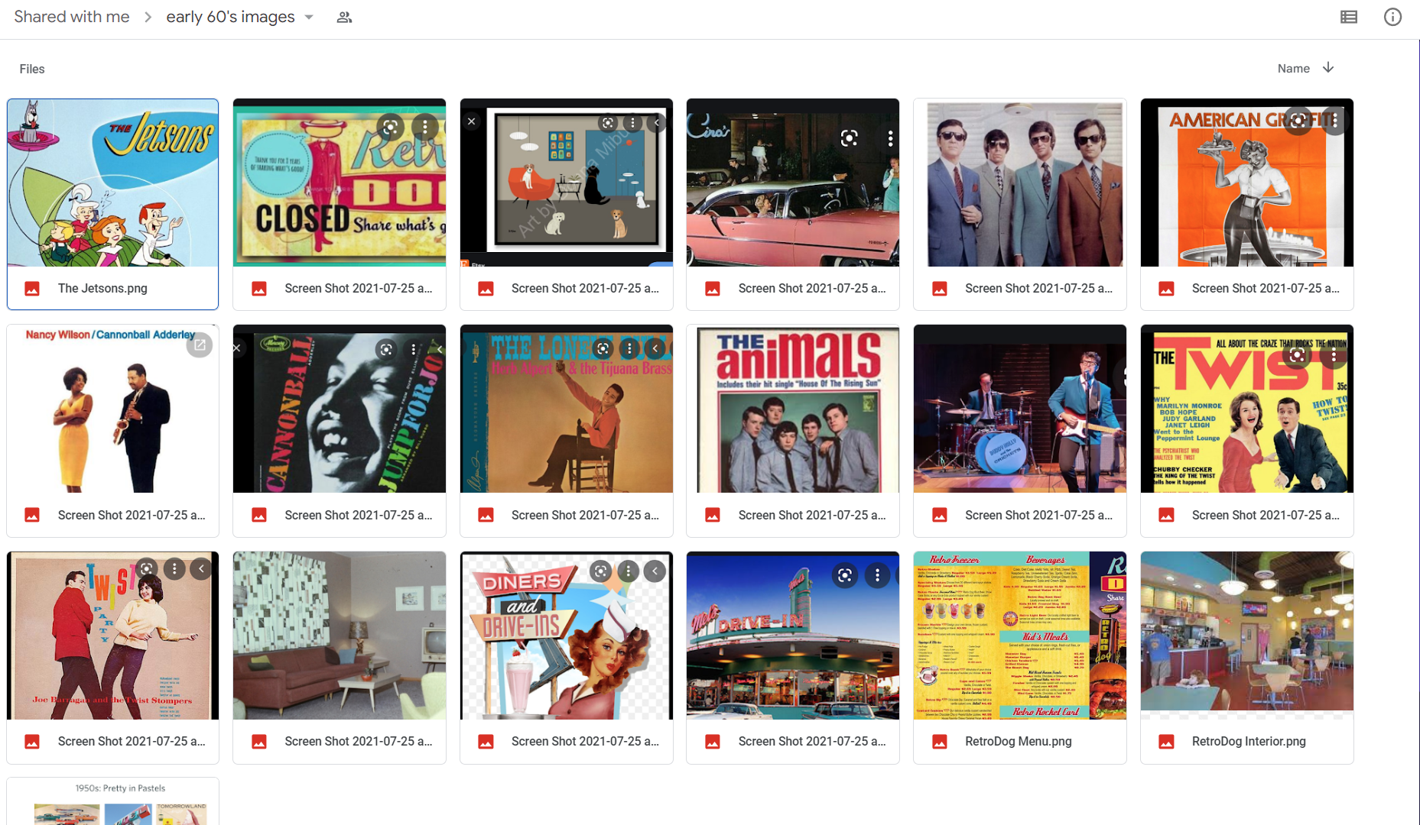Click The Jetsons.png file name

tap(102, 288)
